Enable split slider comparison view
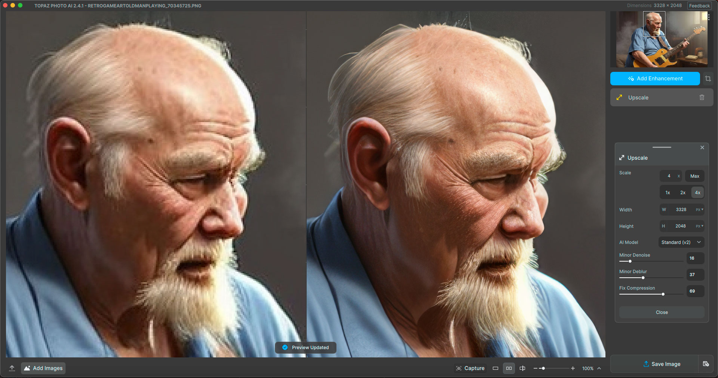This screenshot has width=718, height=378. 522,369
